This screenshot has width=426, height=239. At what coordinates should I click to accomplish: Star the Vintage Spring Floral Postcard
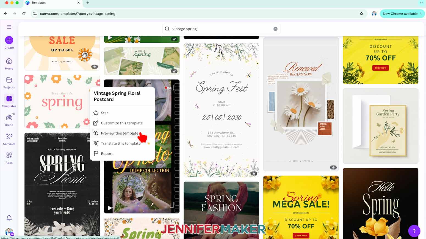pyautogui.click(x=122, y=113)
